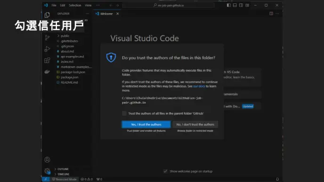The image size is (324, 182).
Task: Open the Manage settings gear
Action: (47, 171)
